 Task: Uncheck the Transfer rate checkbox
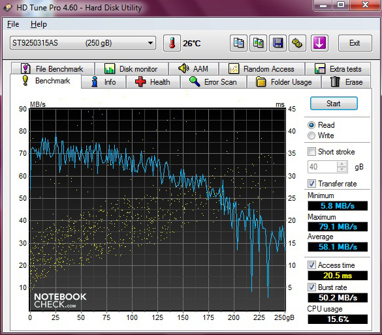click(x=311, y=184)
